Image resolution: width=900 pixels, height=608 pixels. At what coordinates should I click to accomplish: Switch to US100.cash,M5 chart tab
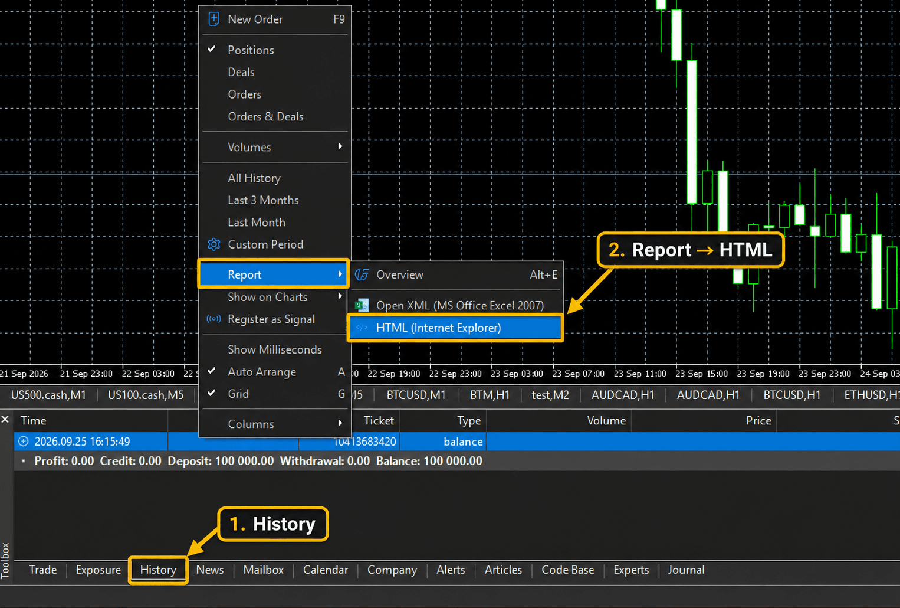(x=146, y=395)
